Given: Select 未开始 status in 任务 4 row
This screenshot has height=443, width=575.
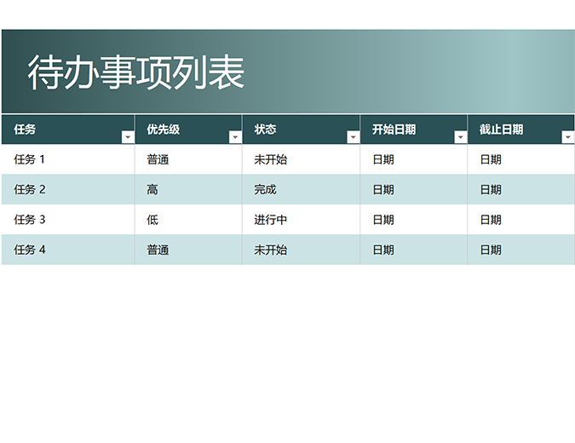Looking at the screenshot, I should (x=301, y=250).
